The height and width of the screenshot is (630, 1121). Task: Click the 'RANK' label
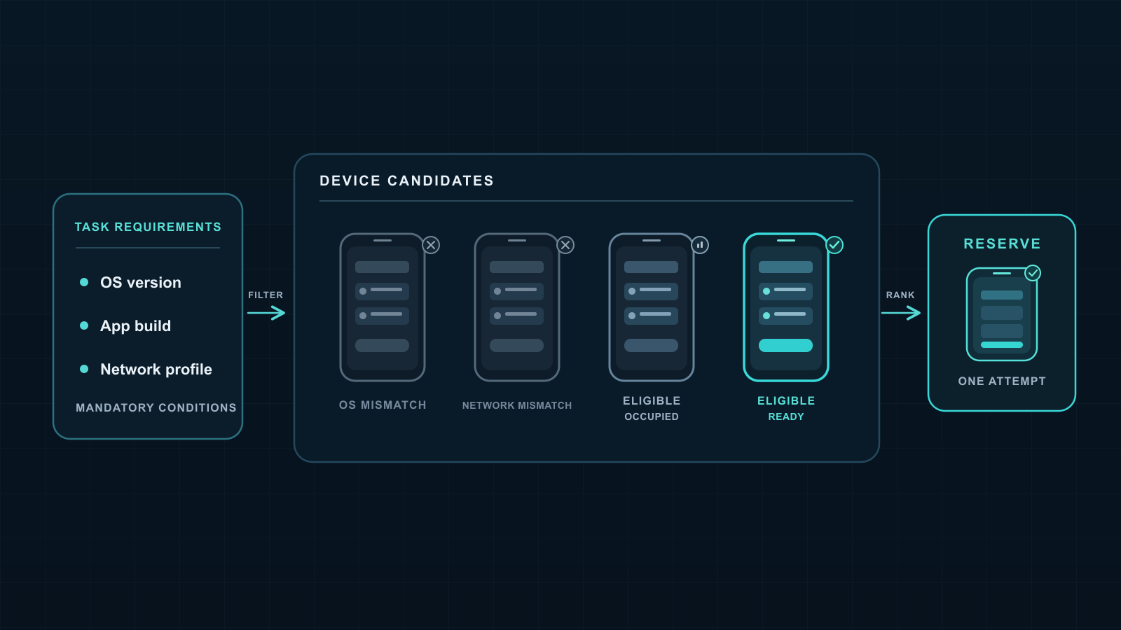coord(900,295)
